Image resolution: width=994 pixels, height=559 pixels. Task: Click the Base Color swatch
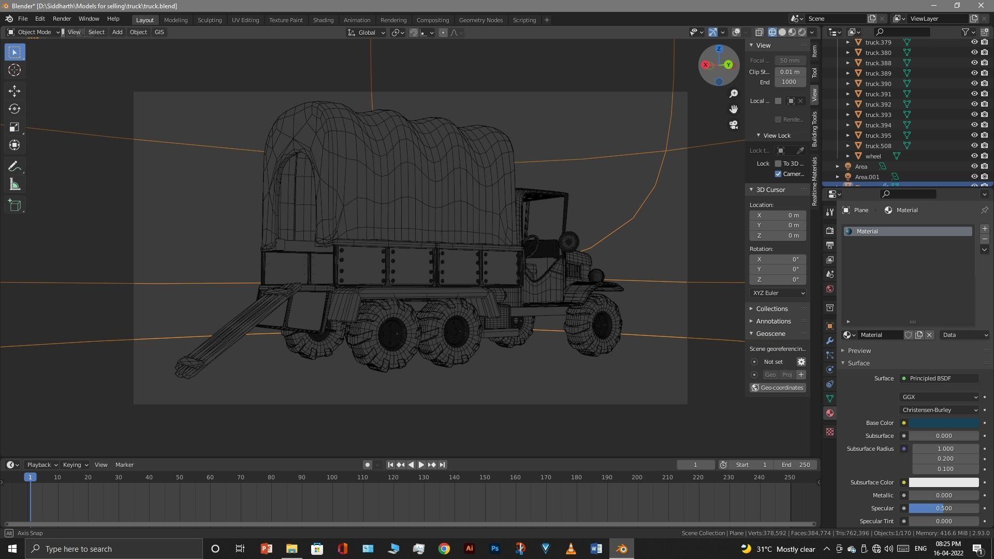[944, 423]
